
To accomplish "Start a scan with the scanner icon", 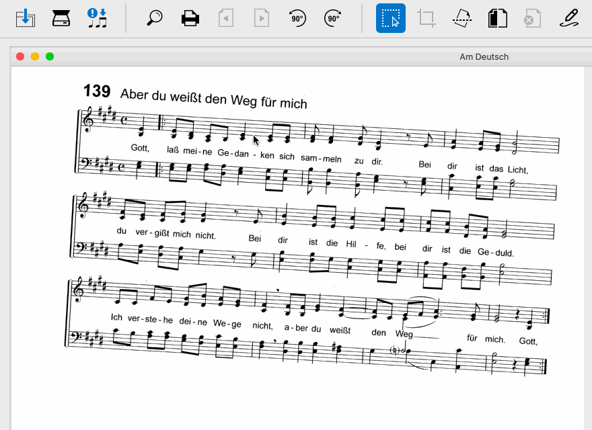I will click(x=61, y=18).
